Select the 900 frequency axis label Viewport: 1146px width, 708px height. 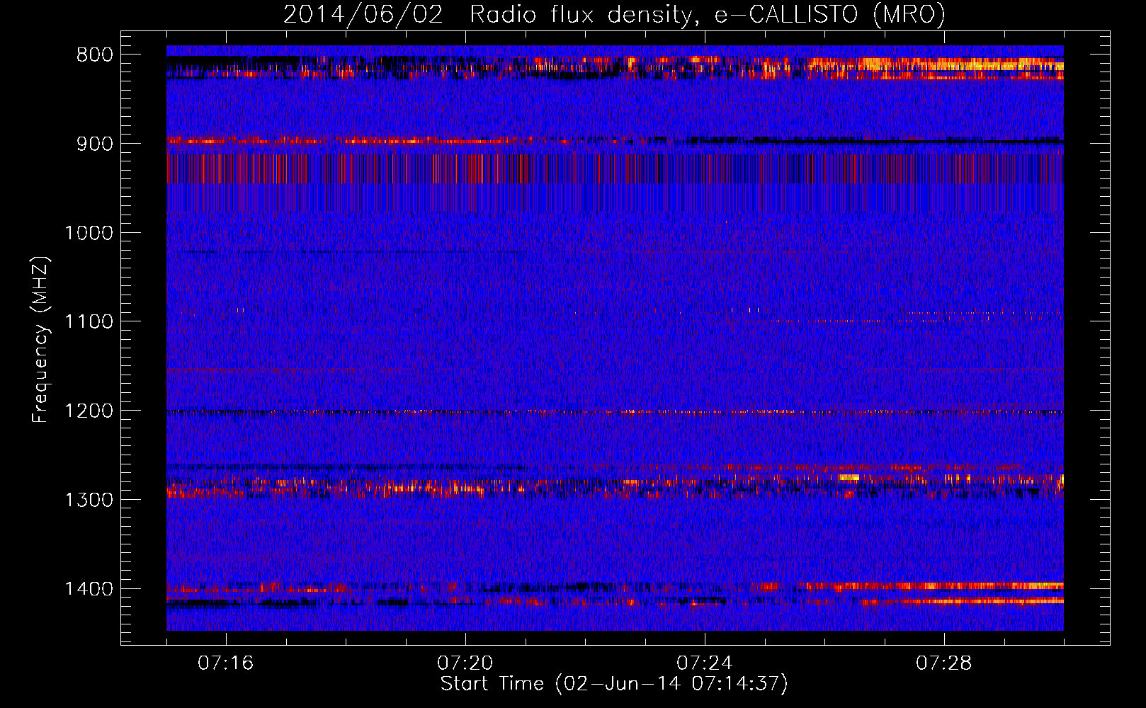coord(95,144)
